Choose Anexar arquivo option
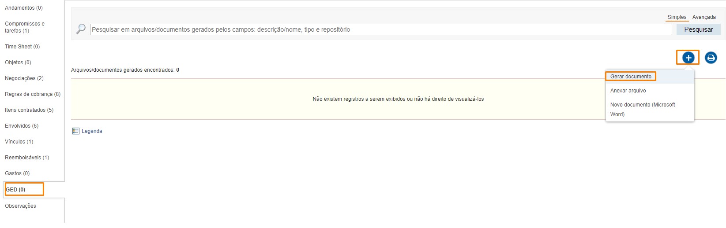 coord(628,91)
